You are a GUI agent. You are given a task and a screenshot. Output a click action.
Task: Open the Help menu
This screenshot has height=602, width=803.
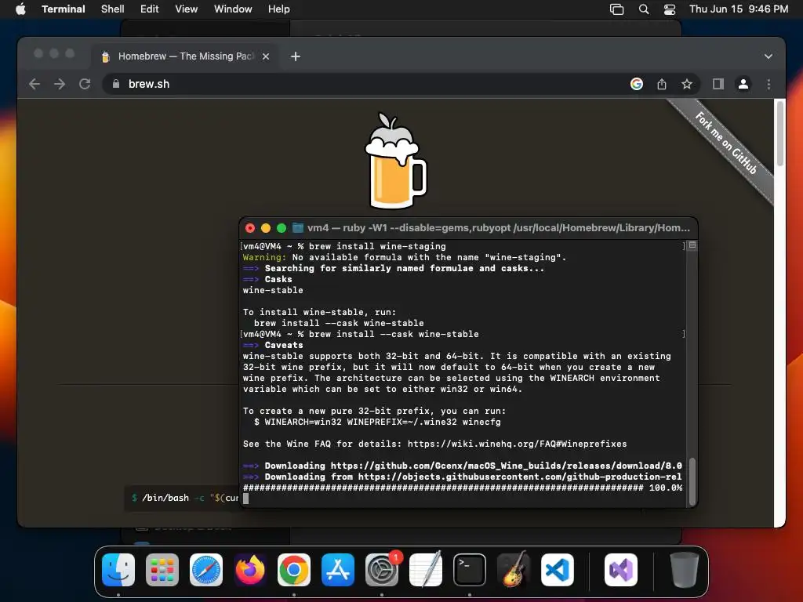279,9
